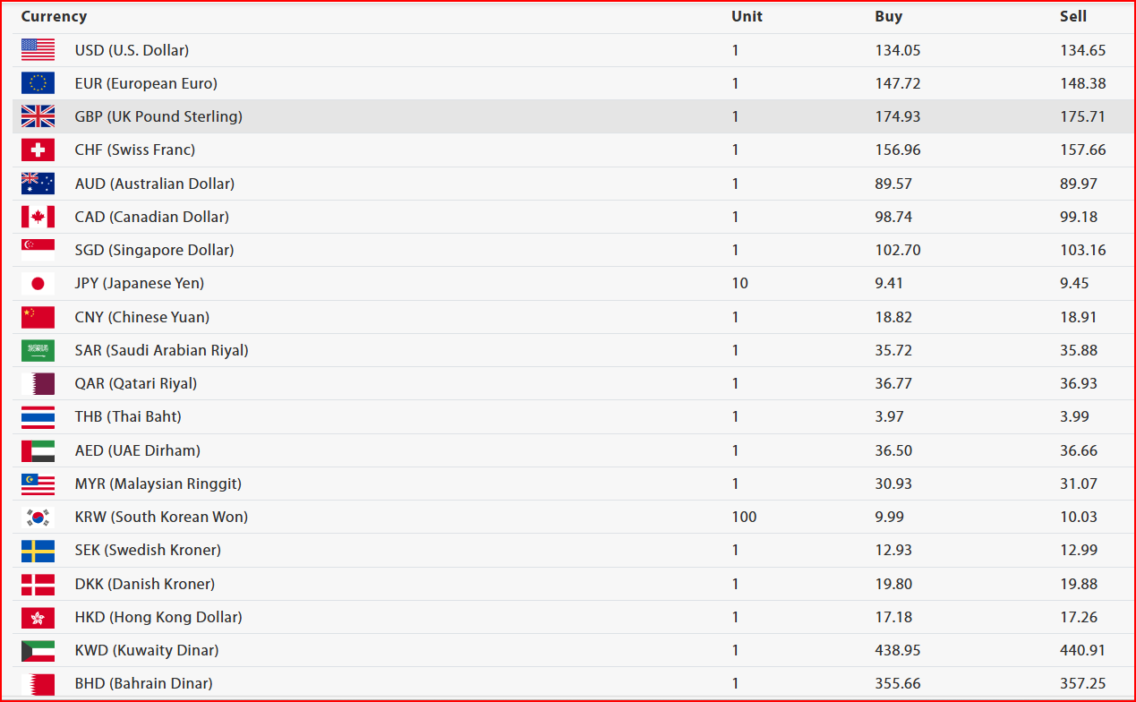Click the Sell column header

1072,16
